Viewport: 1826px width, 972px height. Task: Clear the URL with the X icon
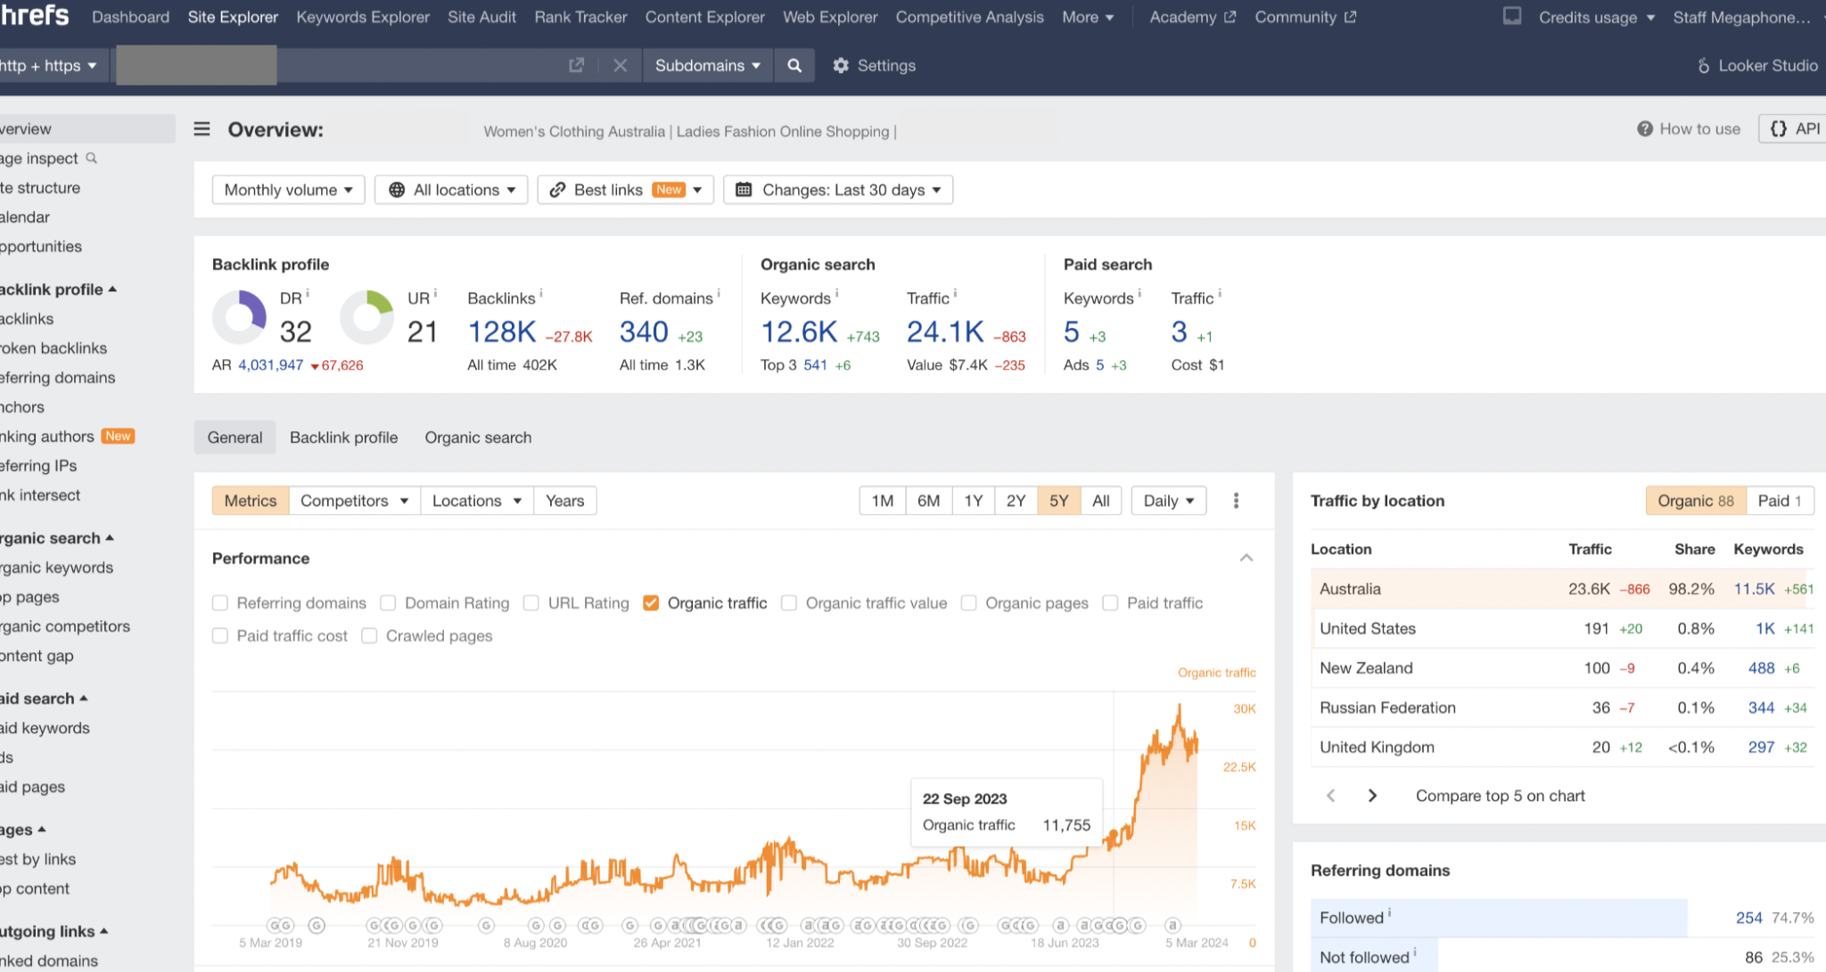pyautogui.click(x=621, y=65)
